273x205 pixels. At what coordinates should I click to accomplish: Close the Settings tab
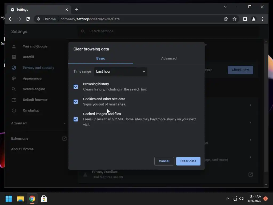66,10
